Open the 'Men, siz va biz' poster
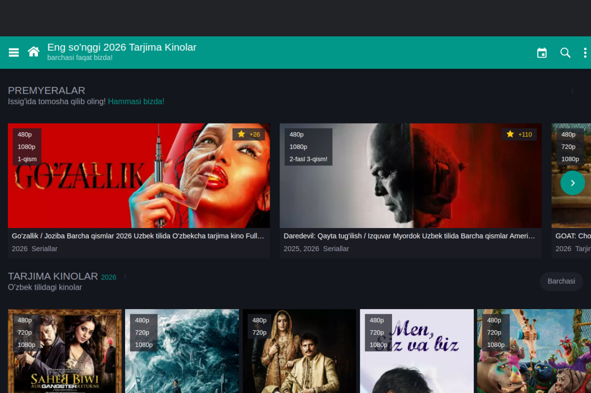The width and height of the screenshot is (591, 393). (x=417, y=351)
